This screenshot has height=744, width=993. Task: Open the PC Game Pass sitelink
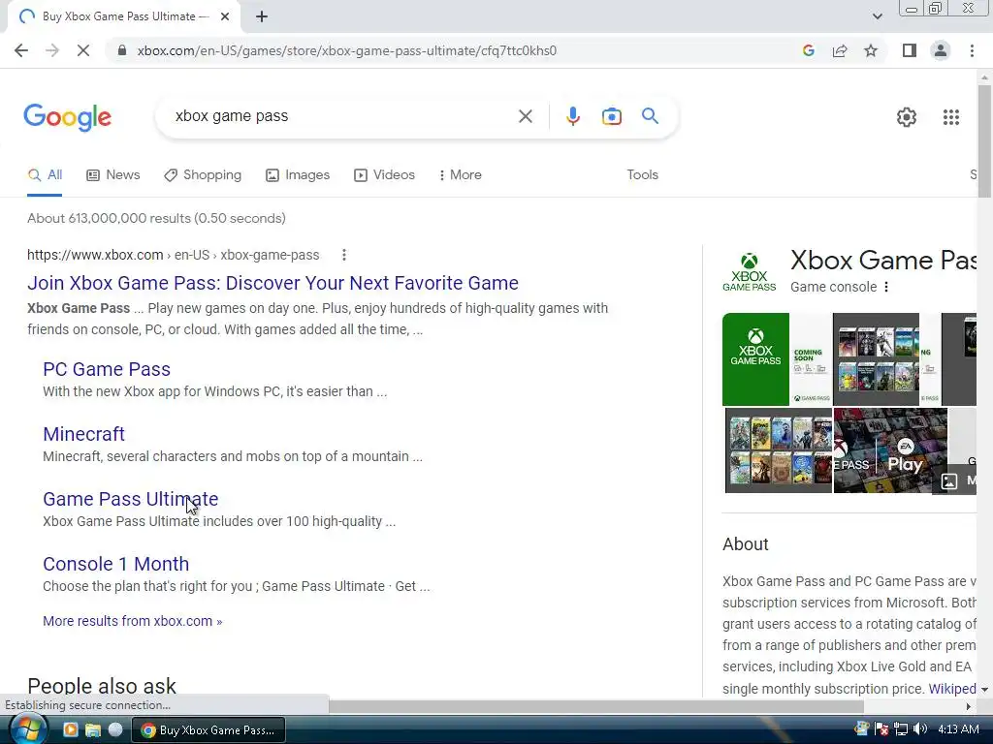[107, 369]
